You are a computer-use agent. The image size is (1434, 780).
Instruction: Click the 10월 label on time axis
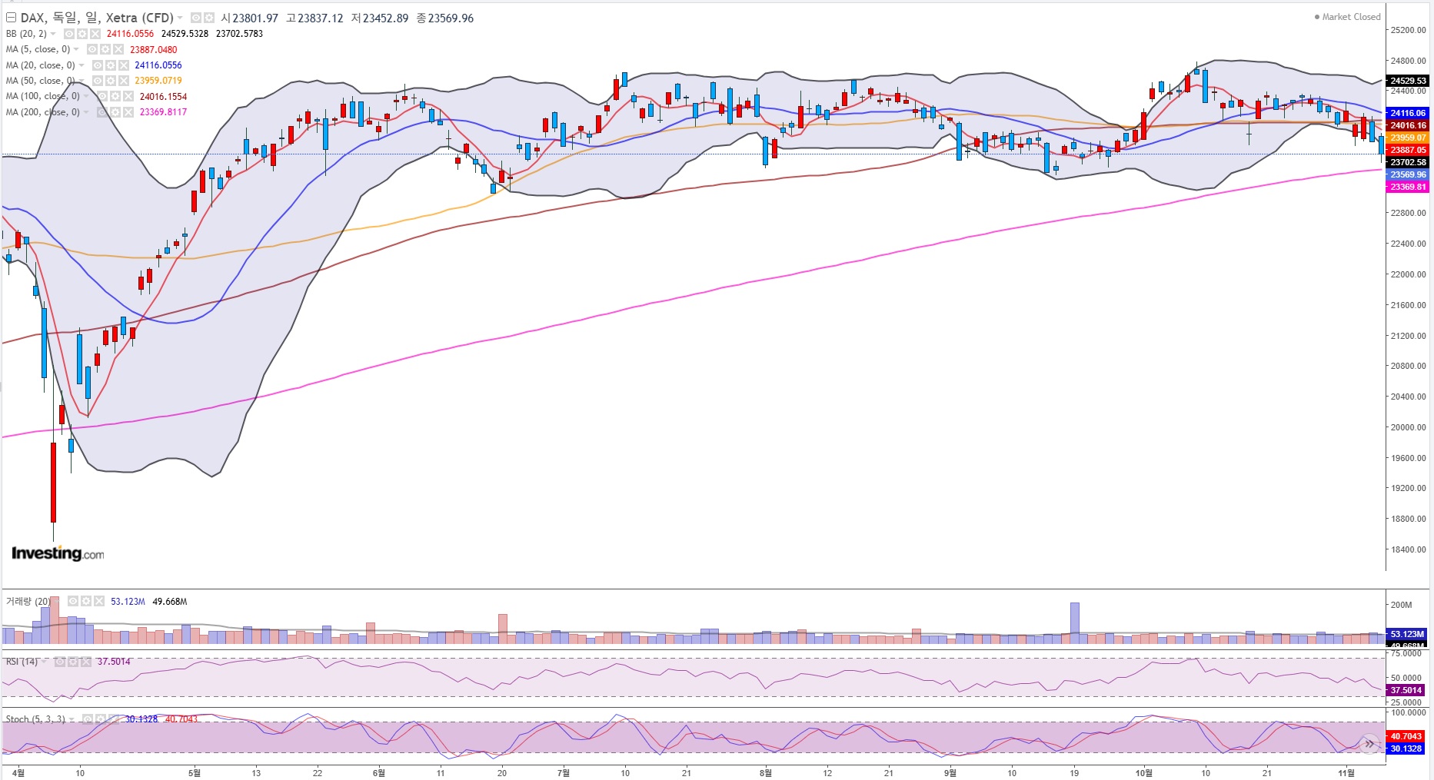coord(1144,772)
